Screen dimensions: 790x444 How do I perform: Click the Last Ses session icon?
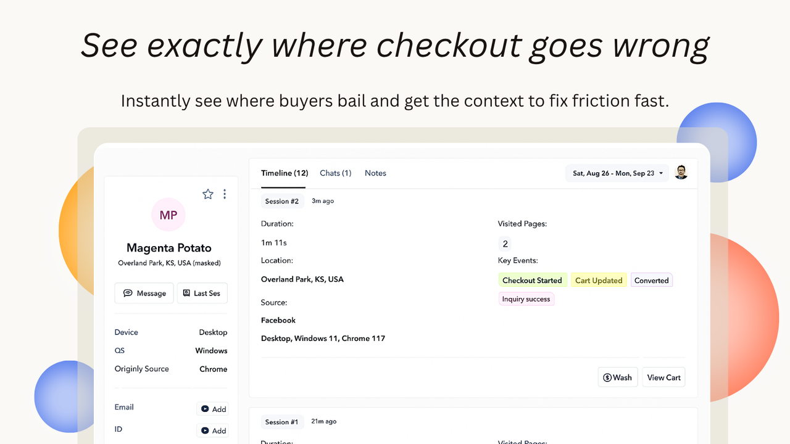[x=186, y=294]
